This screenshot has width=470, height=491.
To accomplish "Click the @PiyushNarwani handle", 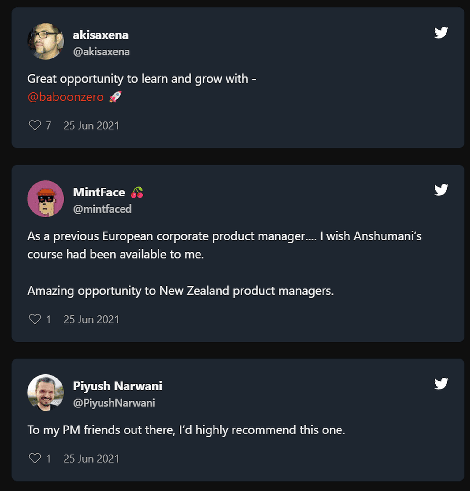I will tap(114, 403).
